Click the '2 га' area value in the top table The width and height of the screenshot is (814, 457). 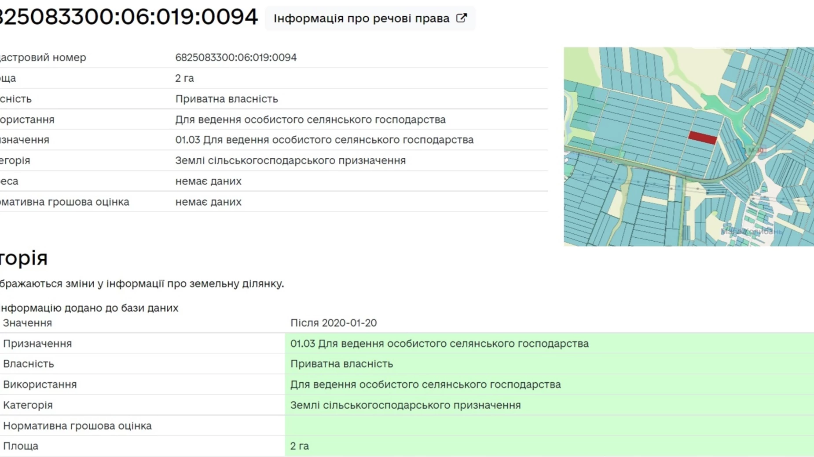pyautogui.click(x=184, y=78)
